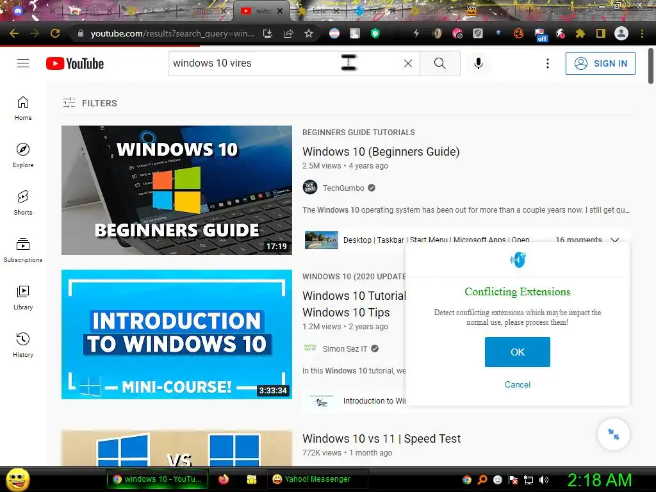Reload the page
Screen dimensions: 656x492
[x=55, y=33]
